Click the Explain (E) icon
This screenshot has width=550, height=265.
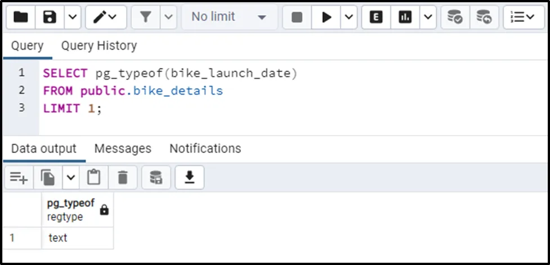[376, 17]
